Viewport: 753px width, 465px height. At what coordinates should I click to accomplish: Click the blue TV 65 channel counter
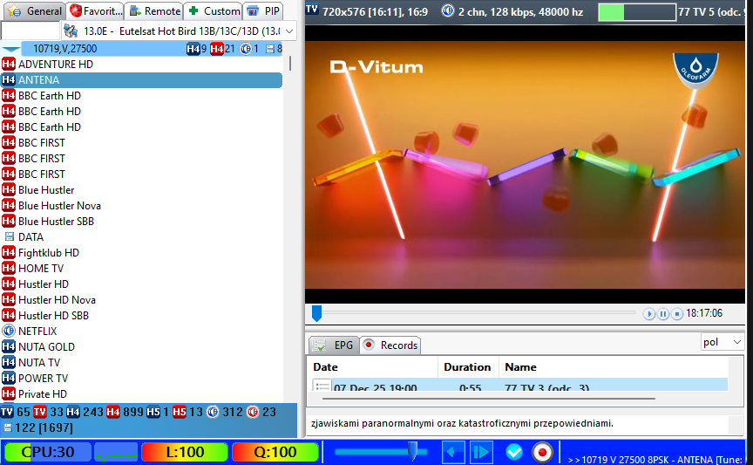tap(16, 412)
